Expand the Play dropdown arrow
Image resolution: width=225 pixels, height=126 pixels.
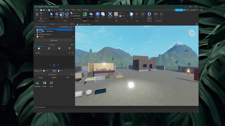coord(131,19)
